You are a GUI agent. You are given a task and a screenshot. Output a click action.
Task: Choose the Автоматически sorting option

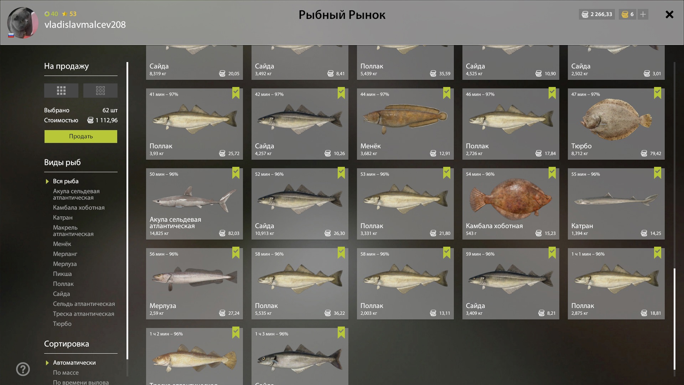tap(74, 363)
